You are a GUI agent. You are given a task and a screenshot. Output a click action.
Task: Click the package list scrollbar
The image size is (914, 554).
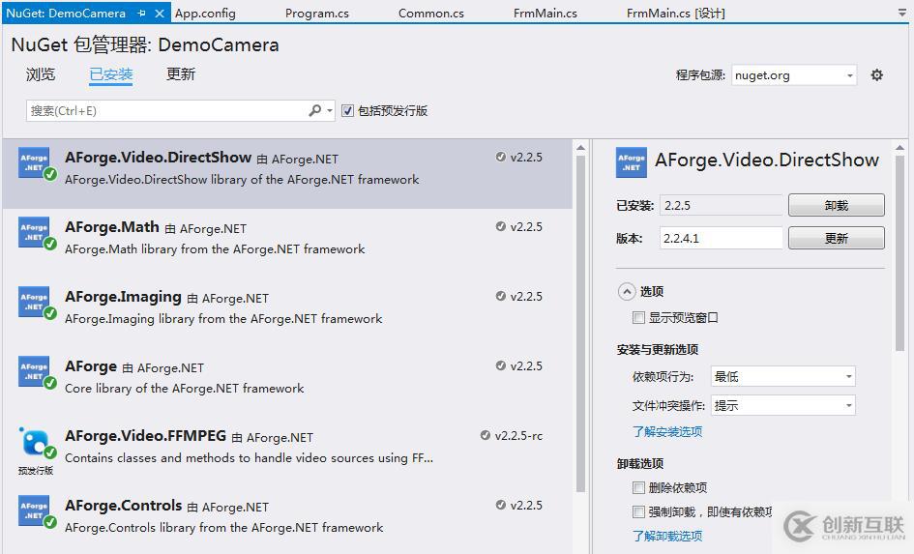click(x=580, y=323)
